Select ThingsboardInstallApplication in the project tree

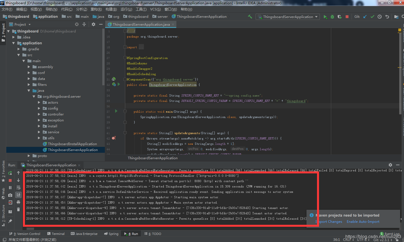click(70, 144)
